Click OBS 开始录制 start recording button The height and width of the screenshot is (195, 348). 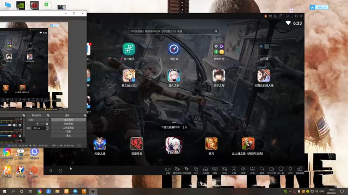68,124
